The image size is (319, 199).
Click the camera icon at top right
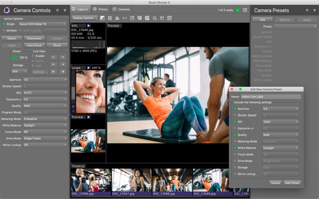tap(245, 10)
